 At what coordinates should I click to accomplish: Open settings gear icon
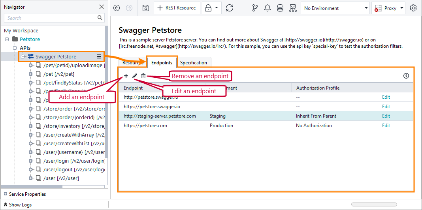(413, 8)
